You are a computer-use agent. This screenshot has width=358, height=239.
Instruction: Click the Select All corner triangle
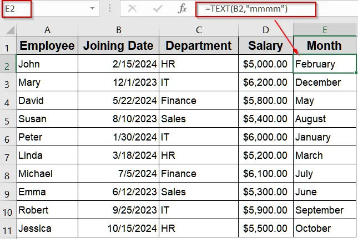coord(10,30)
